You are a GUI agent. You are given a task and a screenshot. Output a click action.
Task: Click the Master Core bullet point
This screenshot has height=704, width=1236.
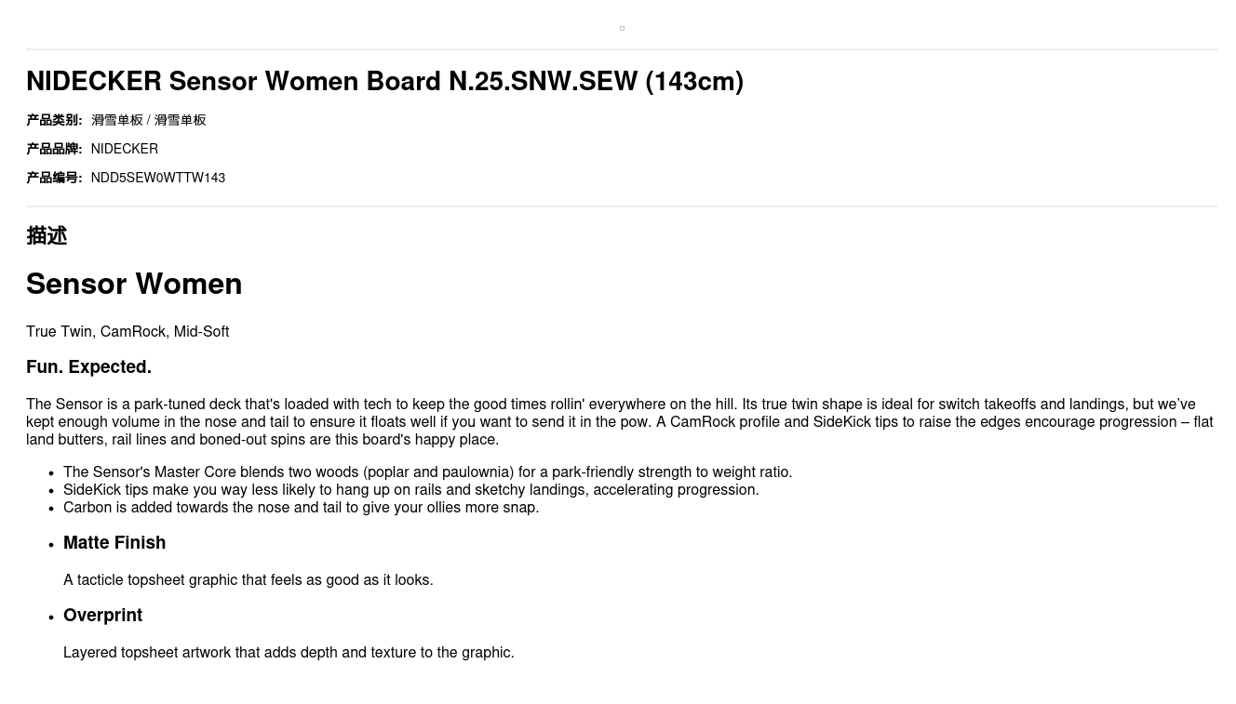pyautogui.click(x=427, y=472)
